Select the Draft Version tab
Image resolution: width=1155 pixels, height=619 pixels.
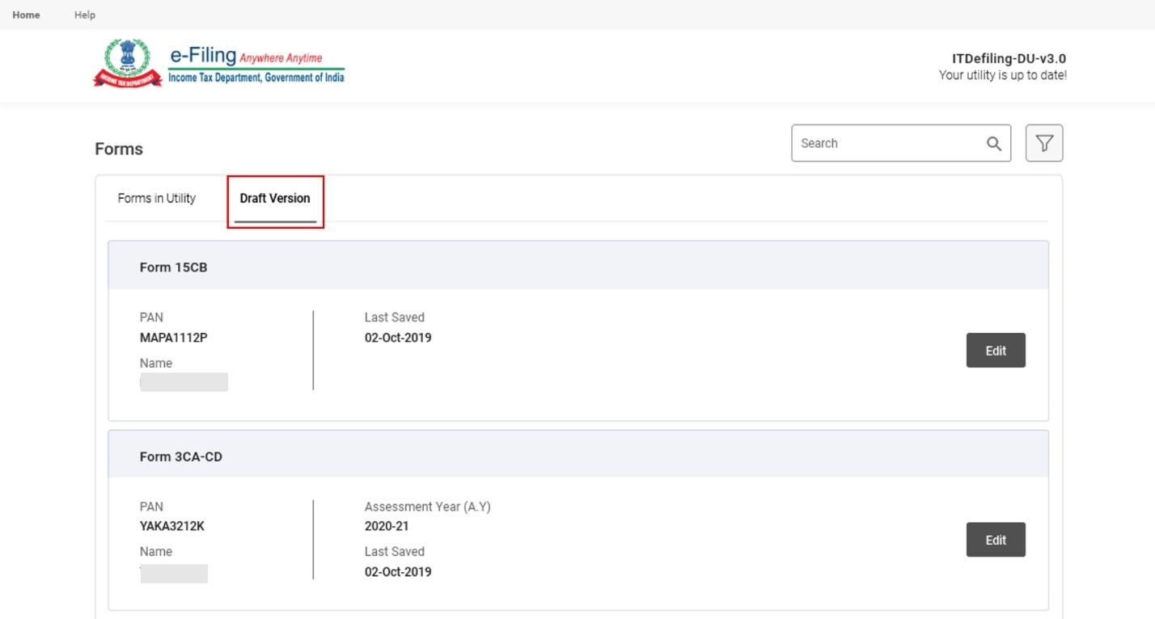[x=274, y=198]
